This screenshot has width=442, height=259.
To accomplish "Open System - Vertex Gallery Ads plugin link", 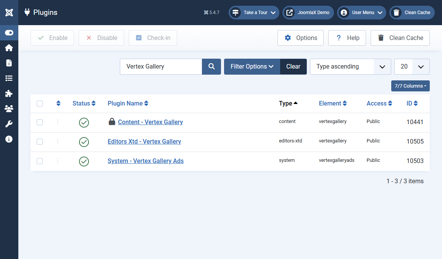I will coord(145,161).
